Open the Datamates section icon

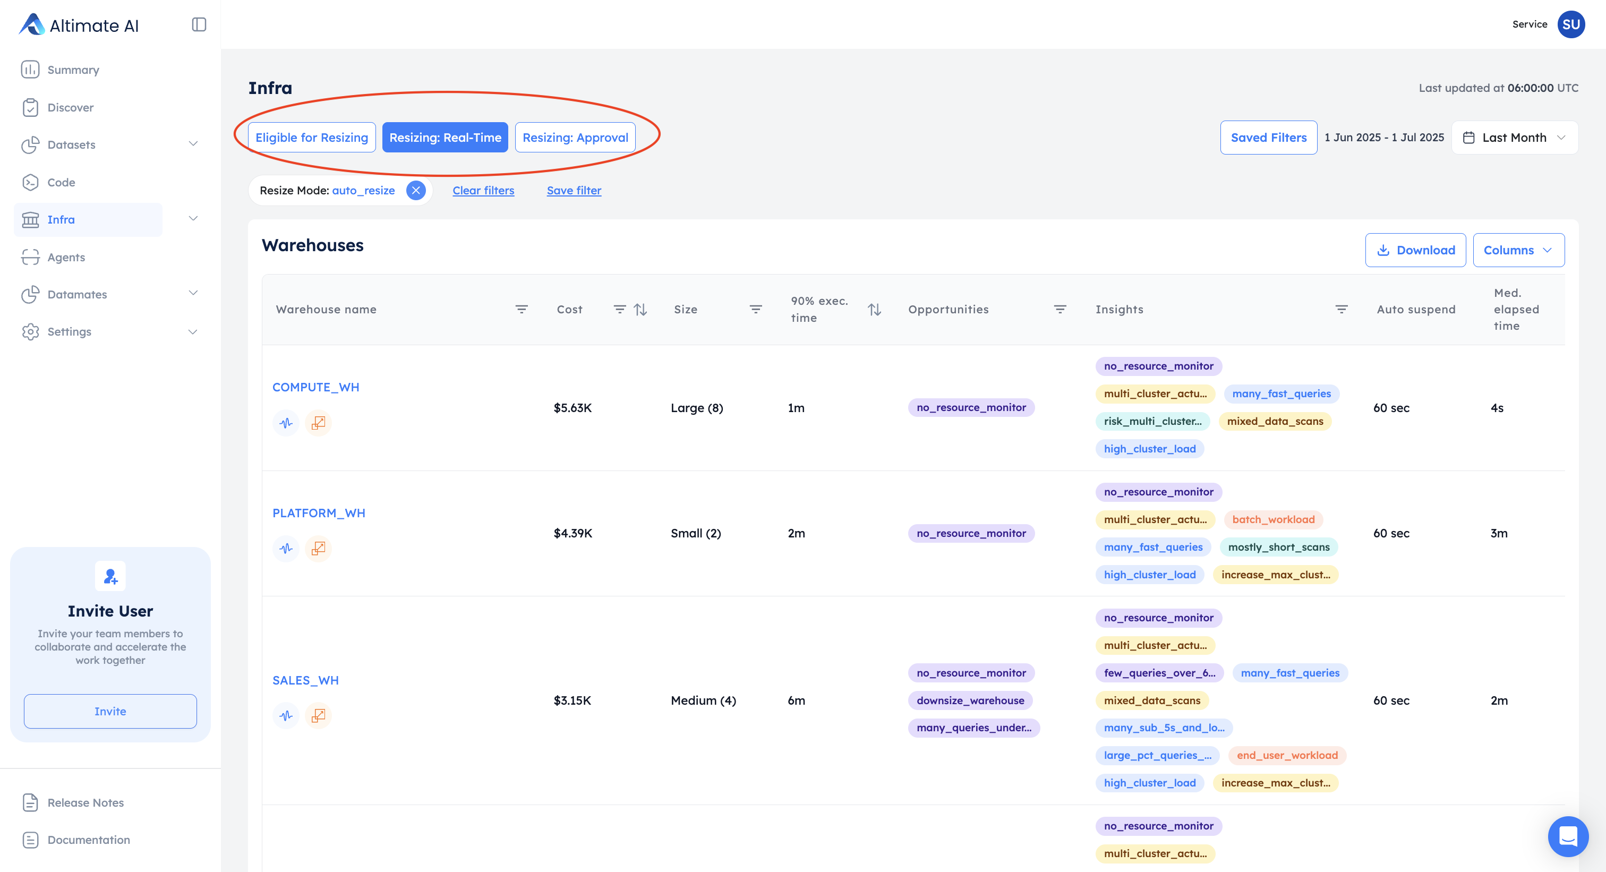(x=30, y=294)
